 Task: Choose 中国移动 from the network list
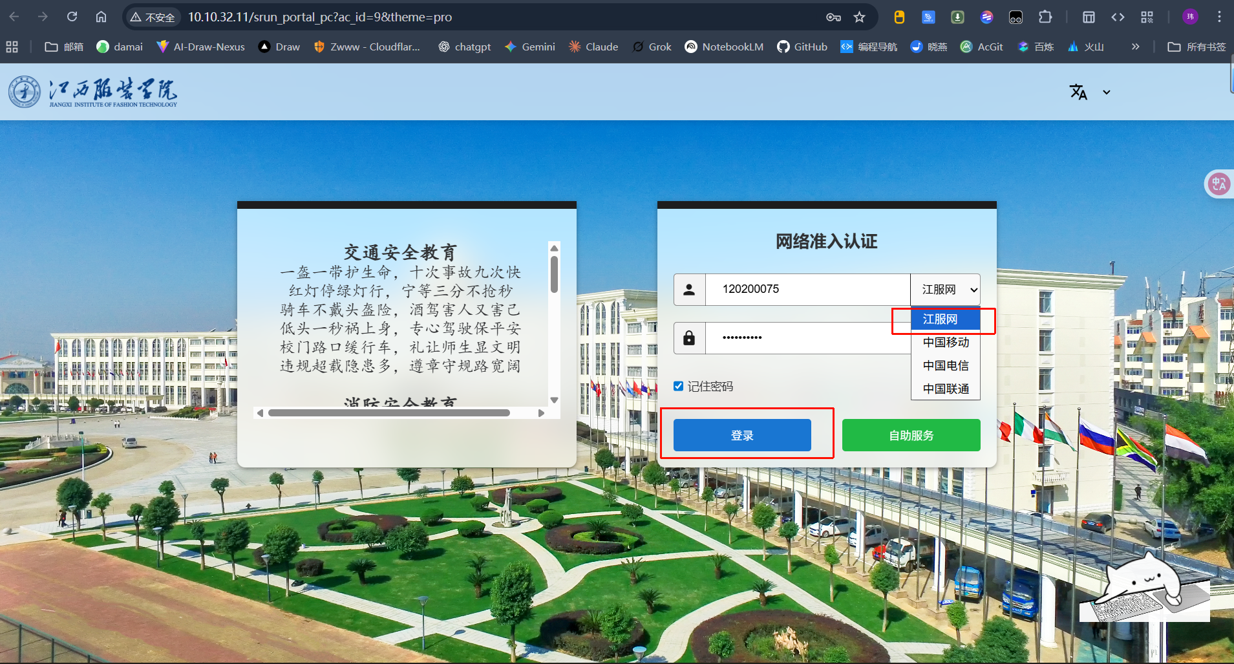946,342
